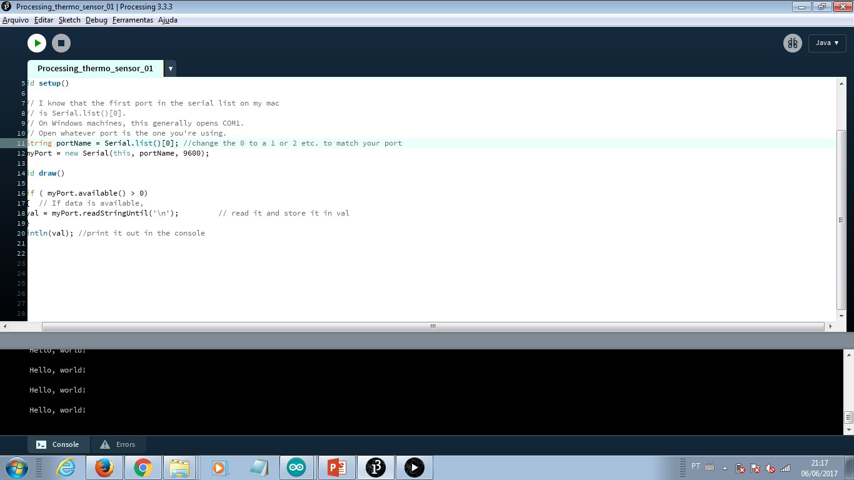This screenshot has width=854, height=480.
Task: Click the editor's scroll-left arrow
Action: (x=5, y=326)
